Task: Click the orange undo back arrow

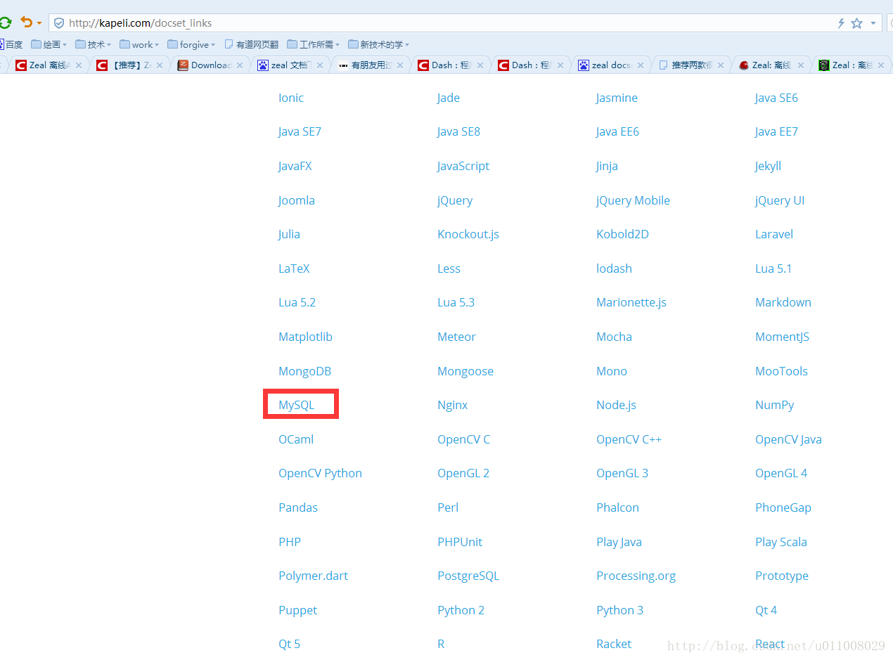Action: (x=26, y=22)
